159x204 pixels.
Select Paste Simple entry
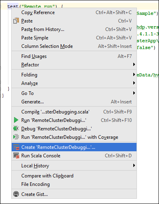tap(74, 38)
